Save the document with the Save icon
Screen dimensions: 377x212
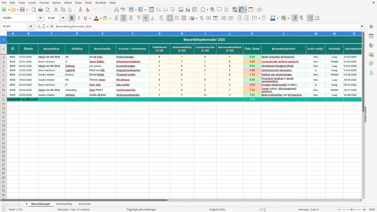22,10
